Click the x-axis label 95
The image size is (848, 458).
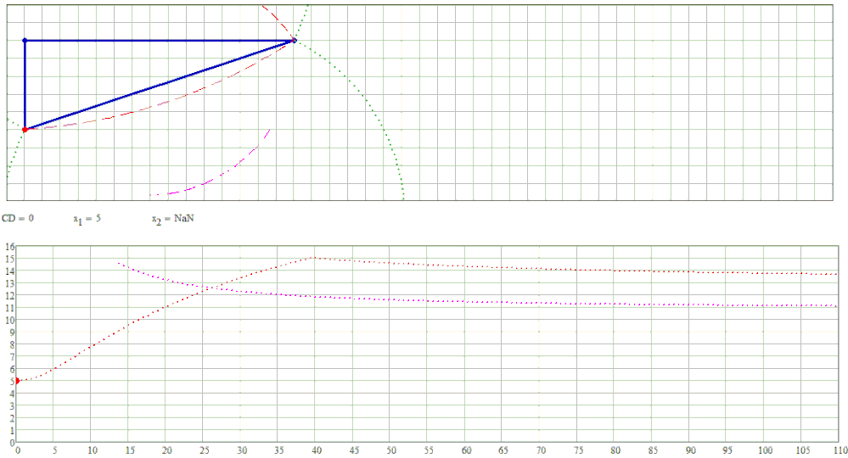point(728,450)
